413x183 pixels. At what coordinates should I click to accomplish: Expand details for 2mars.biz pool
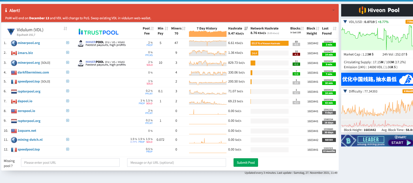click(x=68, y=52)
